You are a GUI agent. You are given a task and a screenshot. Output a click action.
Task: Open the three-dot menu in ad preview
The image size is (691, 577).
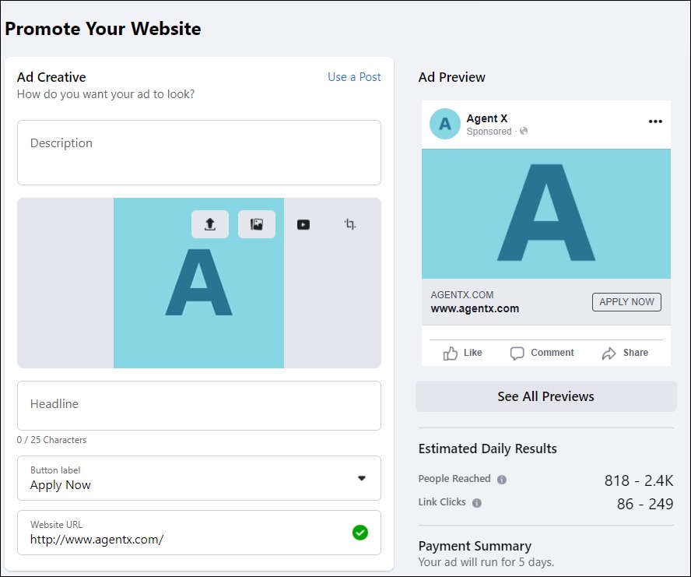655,121
